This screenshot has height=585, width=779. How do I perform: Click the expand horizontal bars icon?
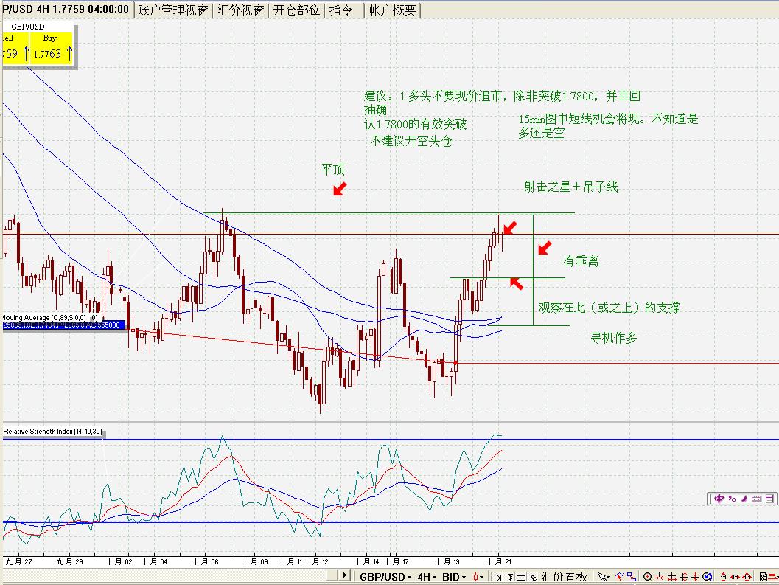[x=672, y=577]
